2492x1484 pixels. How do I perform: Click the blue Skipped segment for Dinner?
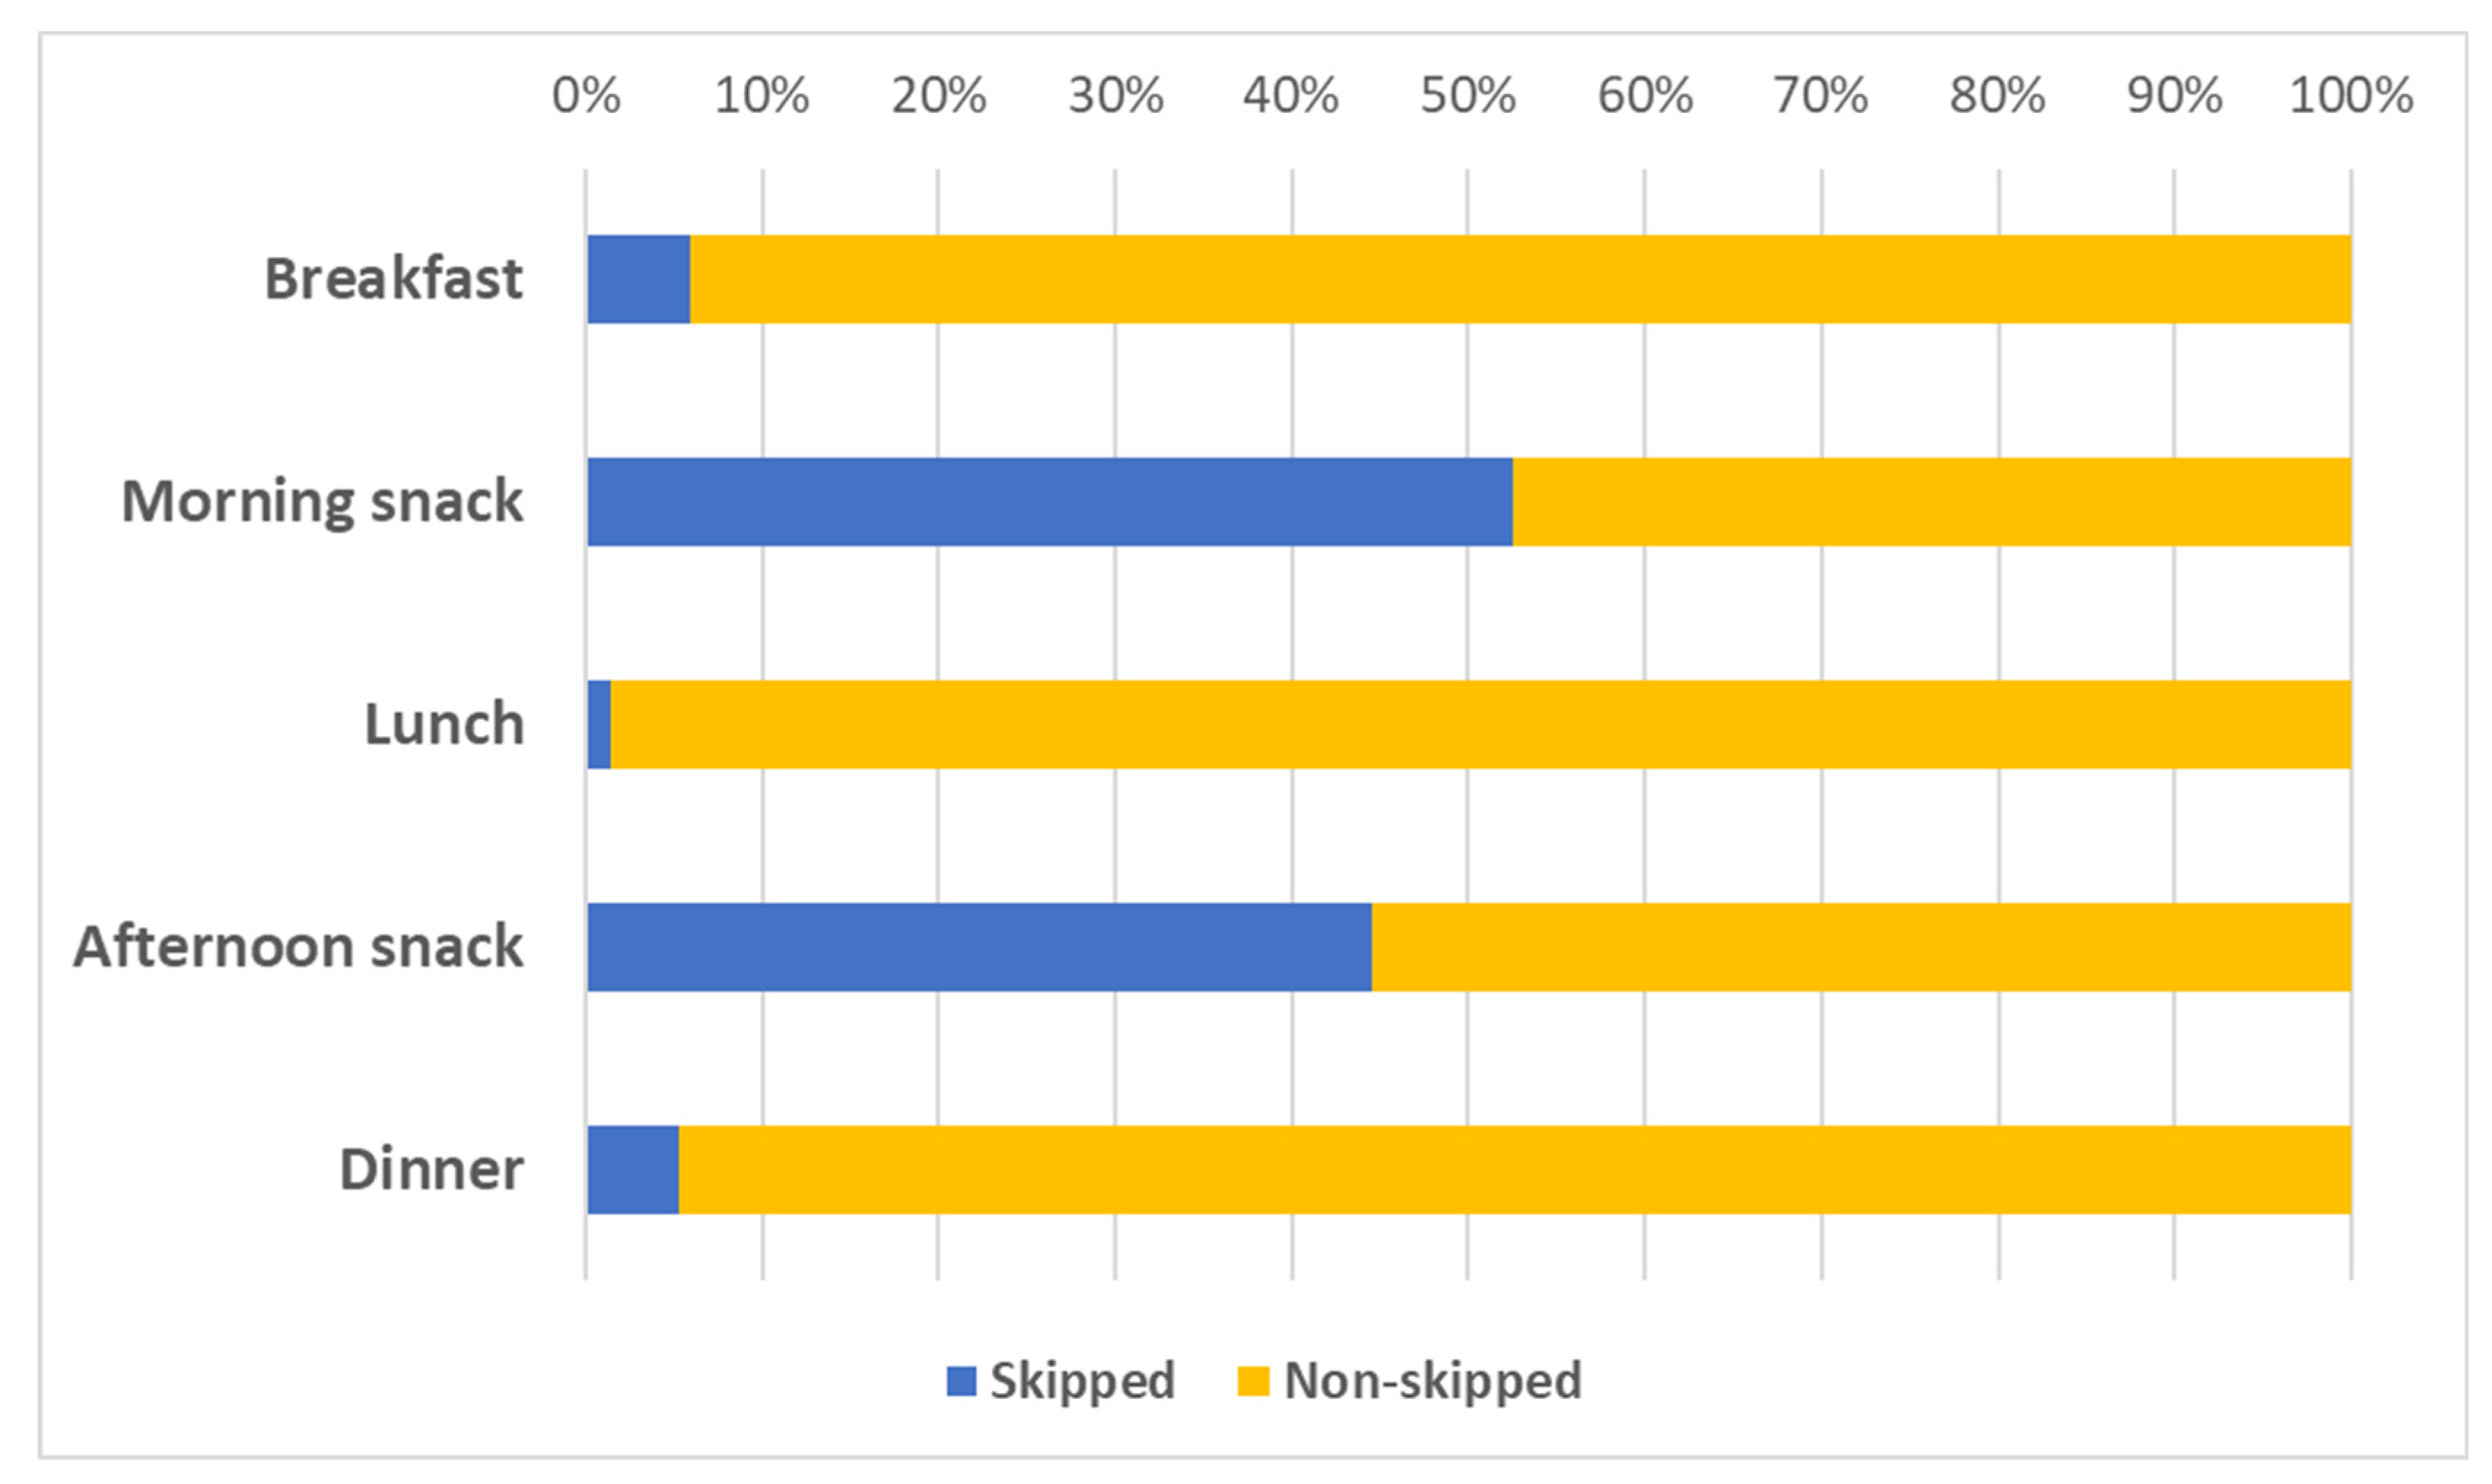633,1170
